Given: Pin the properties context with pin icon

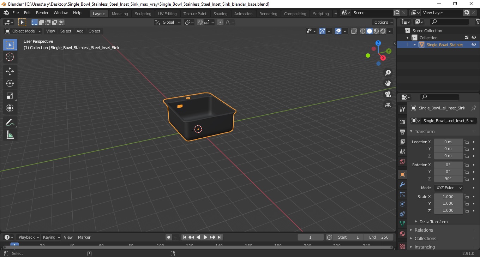Looking at the screenshot, I should click(x=474, y=108).
